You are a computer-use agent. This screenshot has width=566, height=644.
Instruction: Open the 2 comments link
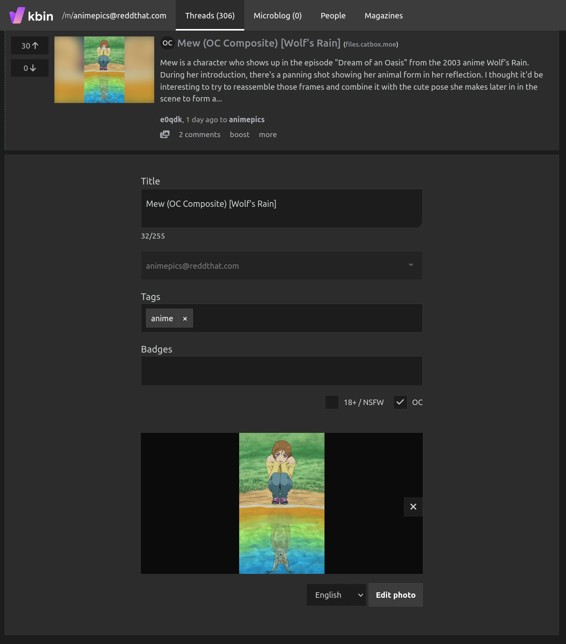coord(200,135)
